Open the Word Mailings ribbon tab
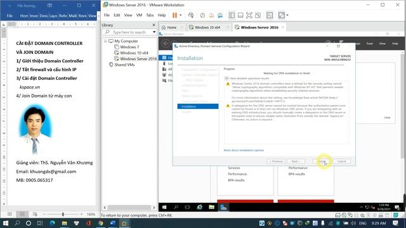Image resolution: width=406 pixels, height=228 pixels. pos(73,16)
